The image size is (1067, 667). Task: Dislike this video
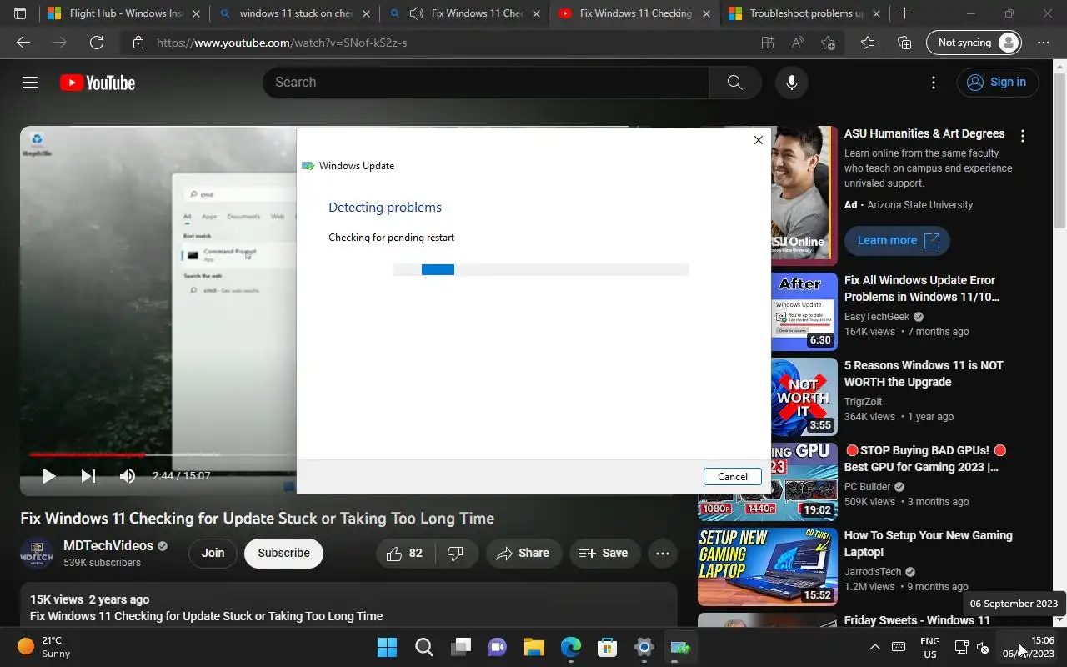click(x=455, y=553)
